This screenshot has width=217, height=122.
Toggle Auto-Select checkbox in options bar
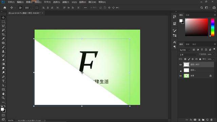(20, 8)
